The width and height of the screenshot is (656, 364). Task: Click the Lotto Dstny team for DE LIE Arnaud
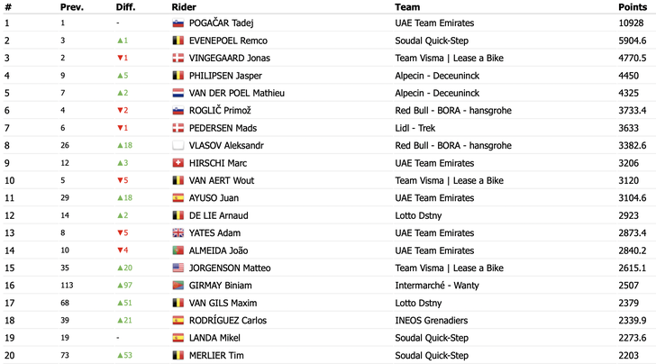coord(418,216)
